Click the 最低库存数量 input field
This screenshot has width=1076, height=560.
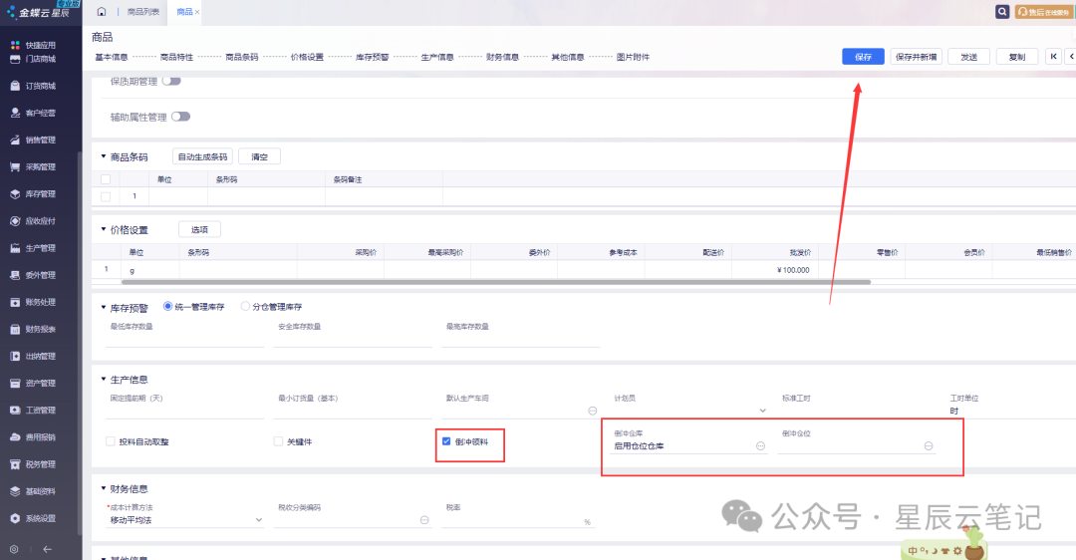tap(184, 340)
